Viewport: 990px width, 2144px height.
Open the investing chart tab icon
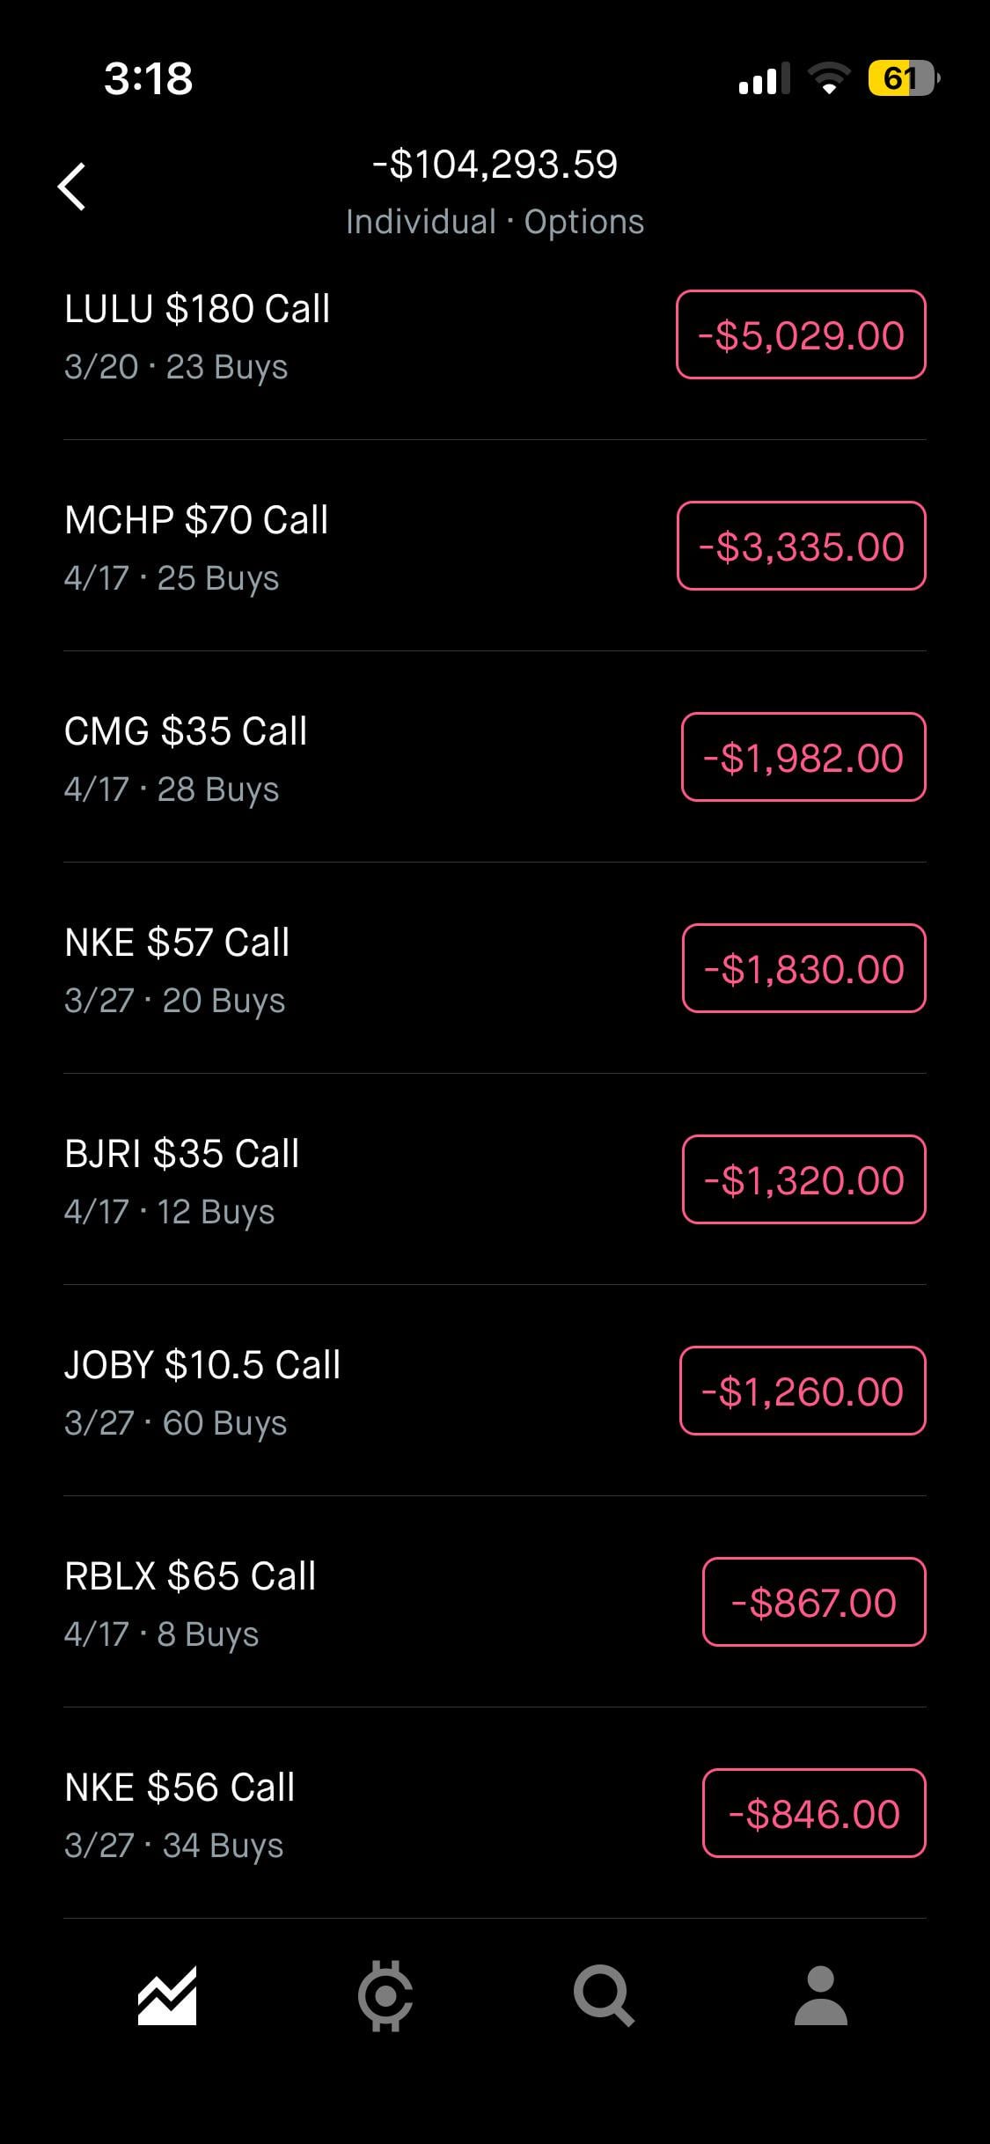pos(167,1995)
